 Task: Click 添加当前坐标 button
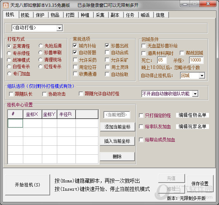pyautogui.click(x=117, y=127)
